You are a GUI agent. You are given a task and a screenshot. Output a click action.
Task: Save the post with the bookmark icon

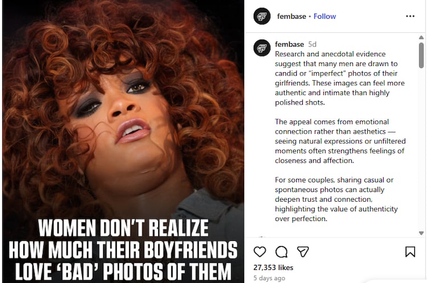410,252
